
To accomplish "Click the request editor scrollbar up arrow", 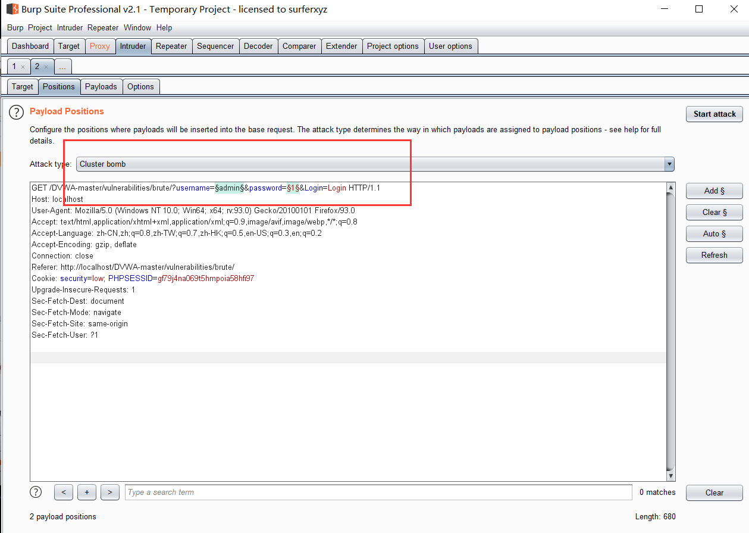I will point(671,188).
